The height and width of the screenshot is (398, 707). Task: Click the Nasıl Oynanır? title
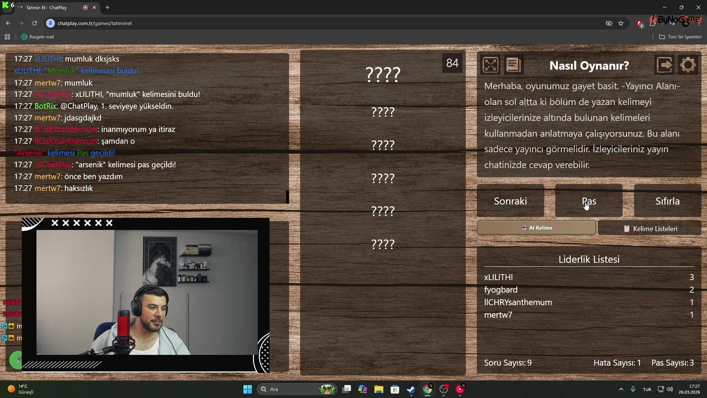coord(589,65)
